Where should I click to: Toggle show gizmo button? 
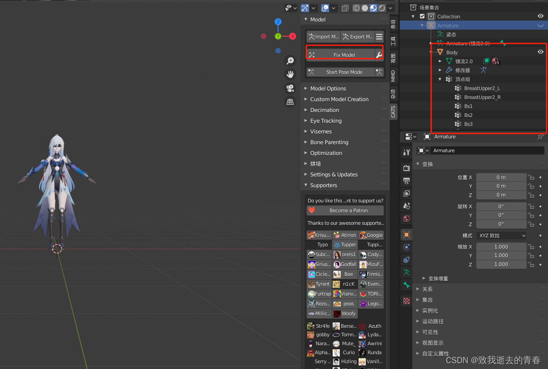click(305, 8)
